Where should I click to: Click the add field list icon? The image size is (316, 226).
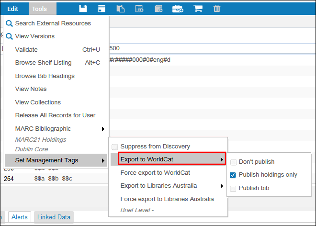[x=139, y=9]
